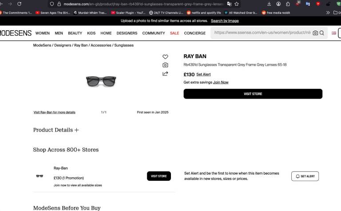Click the camera icon beside product image

click(165, 65)
